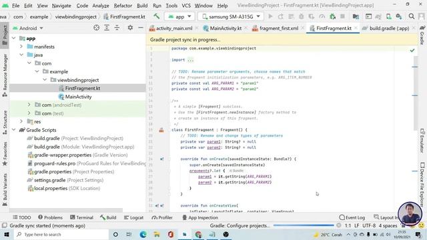The image size is (427, 240).
Task: Click Select Opened File target icon
Action: [x=96, y=28]
